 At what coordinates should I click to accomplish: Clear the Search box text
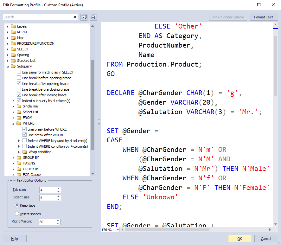coord(75,17)
